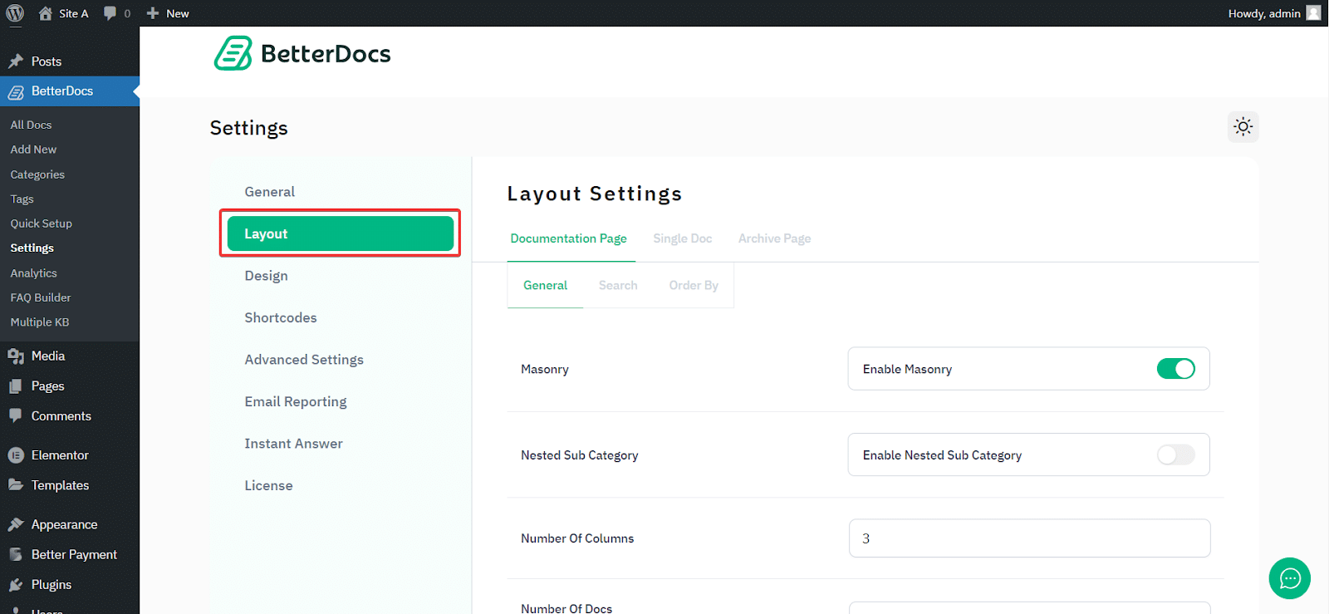The height and width of the screenshot is (614, 1329).
Task: Open Multiple KB submenu link
Action: click(40, 322)
